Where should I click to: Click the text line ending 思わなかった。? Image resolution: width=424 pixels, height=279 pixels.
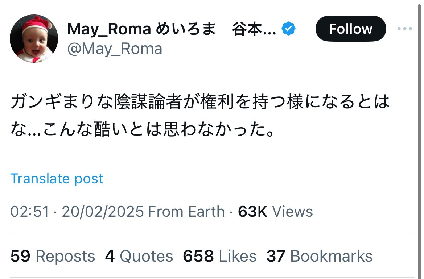pos(143,129)
